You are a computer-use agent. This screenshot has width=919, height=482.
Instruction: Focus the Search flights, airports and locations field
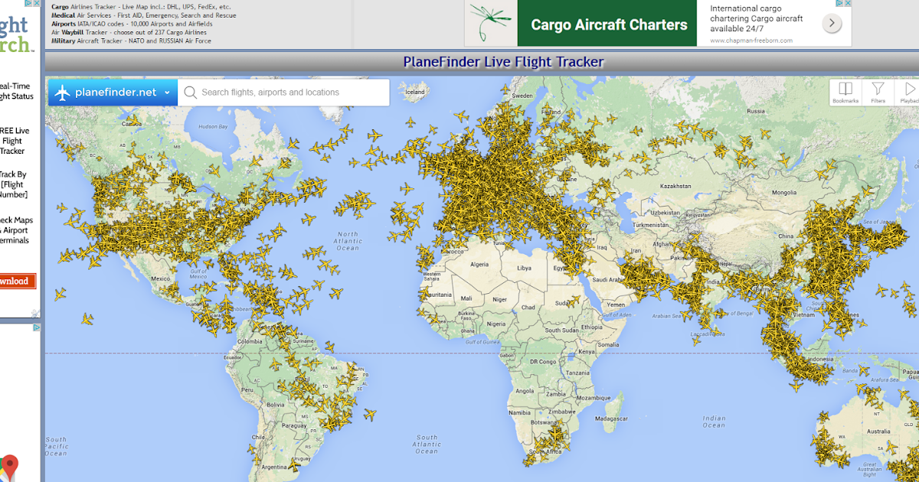point(283,93)
